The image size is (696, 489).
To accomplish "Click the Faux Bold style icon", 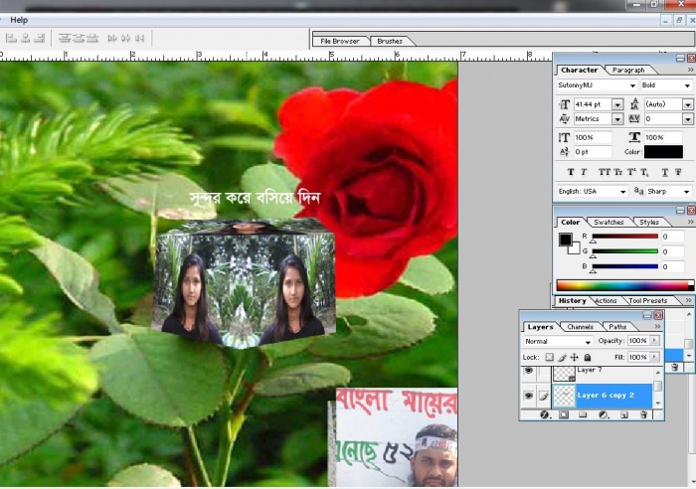I will tap(571, 172).
